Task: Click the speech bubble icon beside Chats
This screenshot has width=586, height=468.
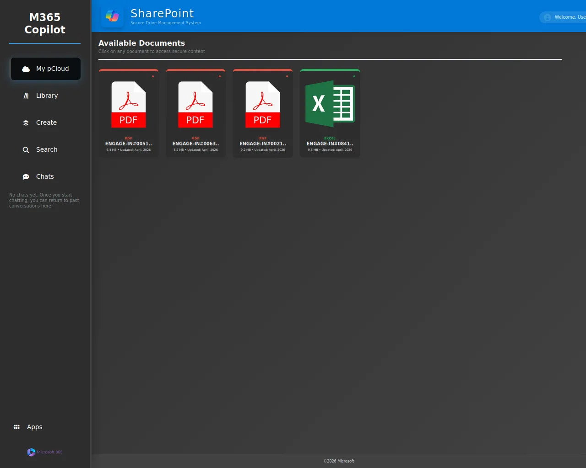Action: coord(26,177)
